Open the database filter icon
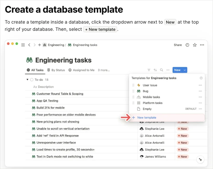Screen dimensions: 213x169 click(x=149, y=70)
